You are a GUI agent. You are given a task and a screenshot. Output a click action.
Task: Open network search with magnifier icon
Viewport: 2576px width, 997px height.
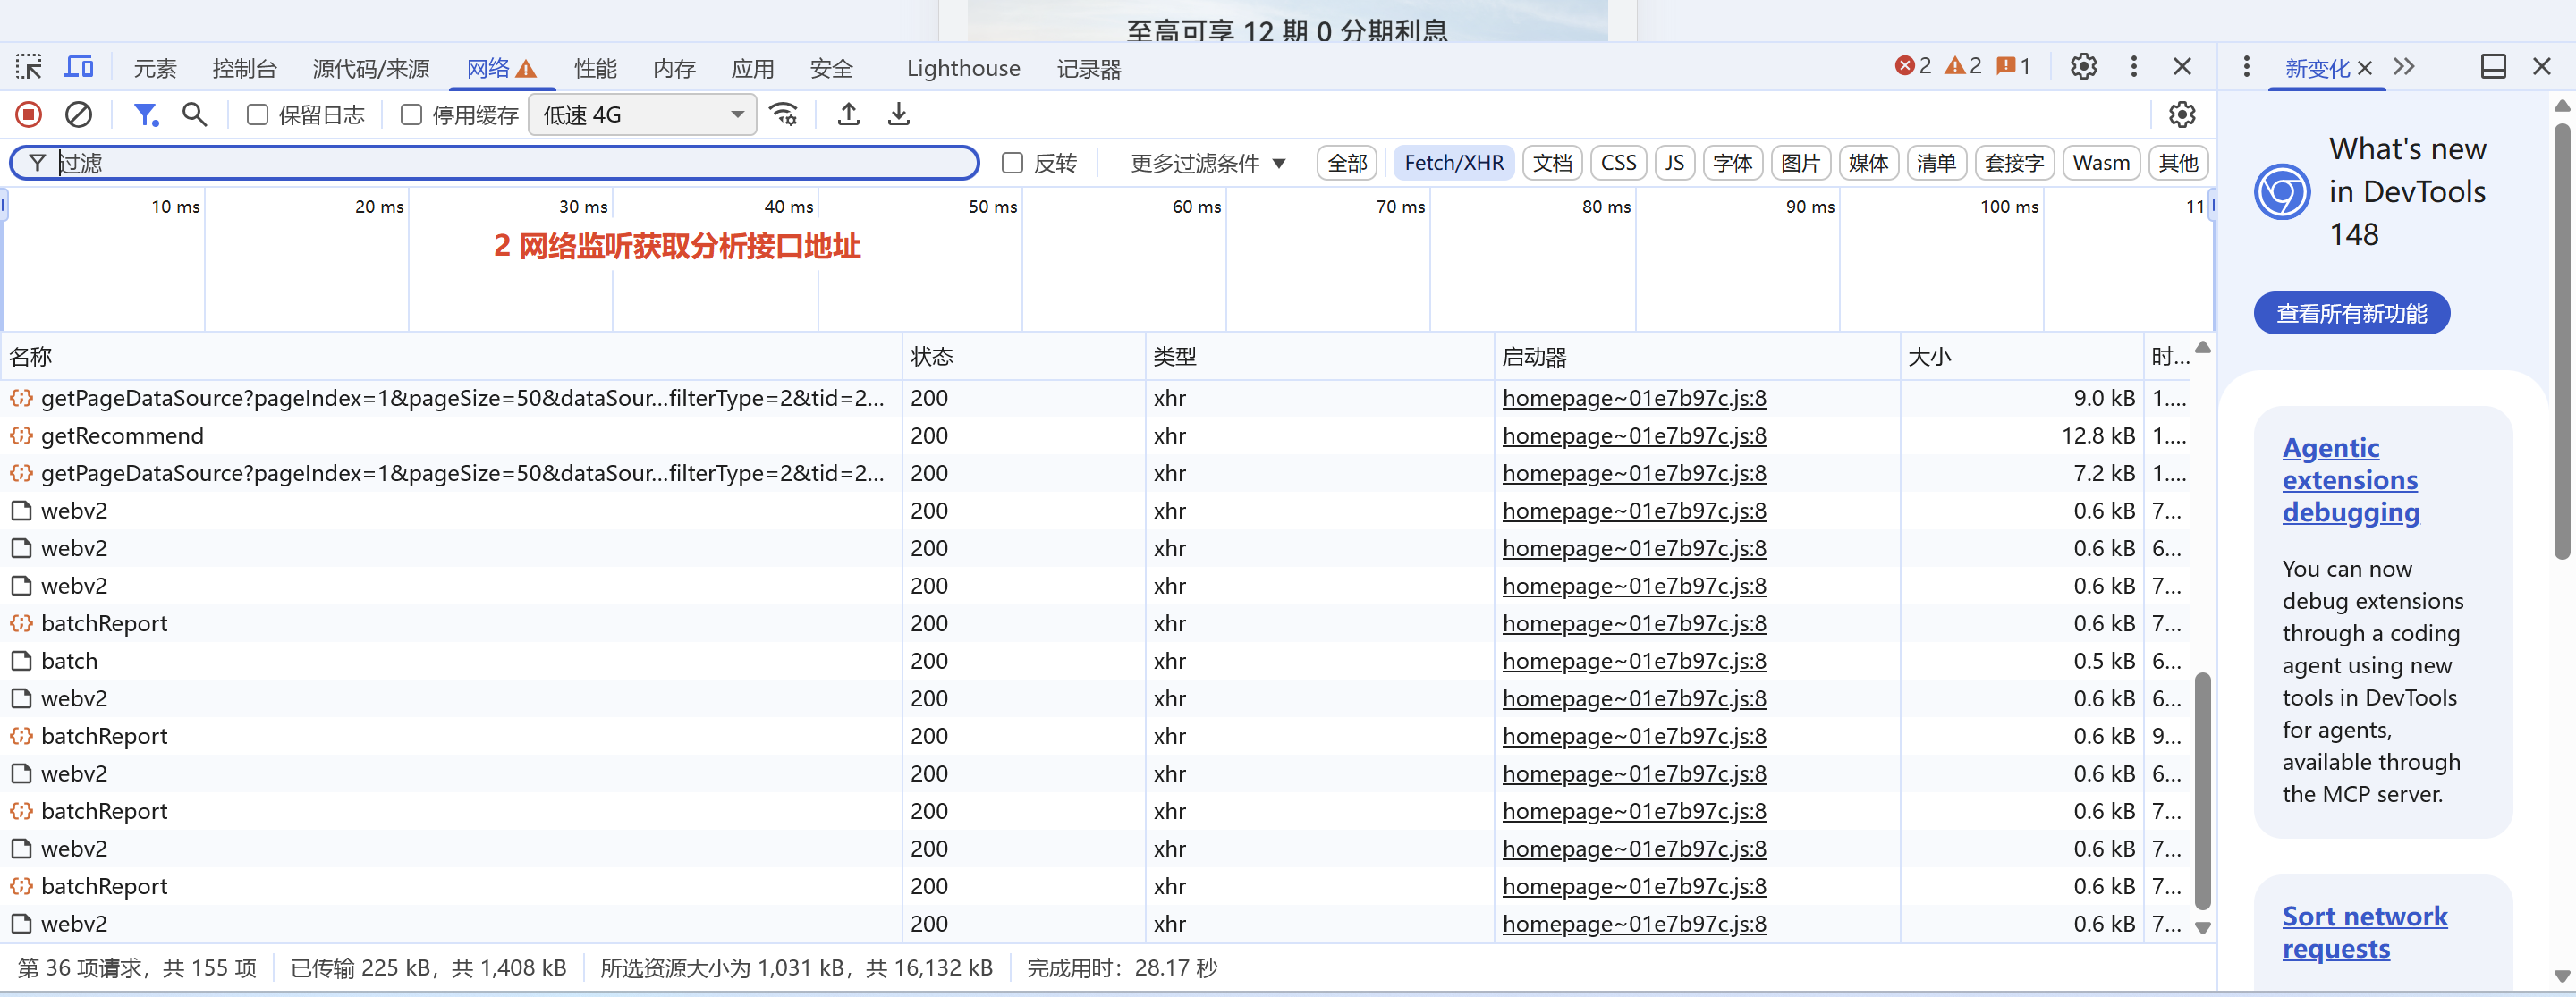click(195, 115)
